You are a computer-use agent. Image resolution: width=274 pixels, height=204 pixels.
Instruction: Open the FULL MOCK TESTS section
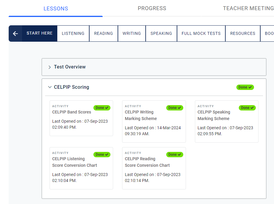click(x=201, y=33)
